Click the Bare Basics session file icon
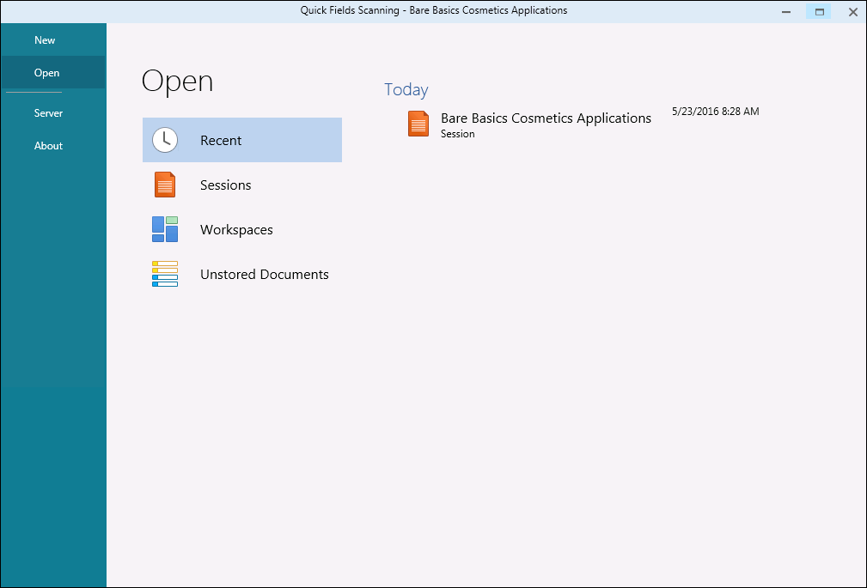Screen dimensions: 867x588 tap(418, 124)
